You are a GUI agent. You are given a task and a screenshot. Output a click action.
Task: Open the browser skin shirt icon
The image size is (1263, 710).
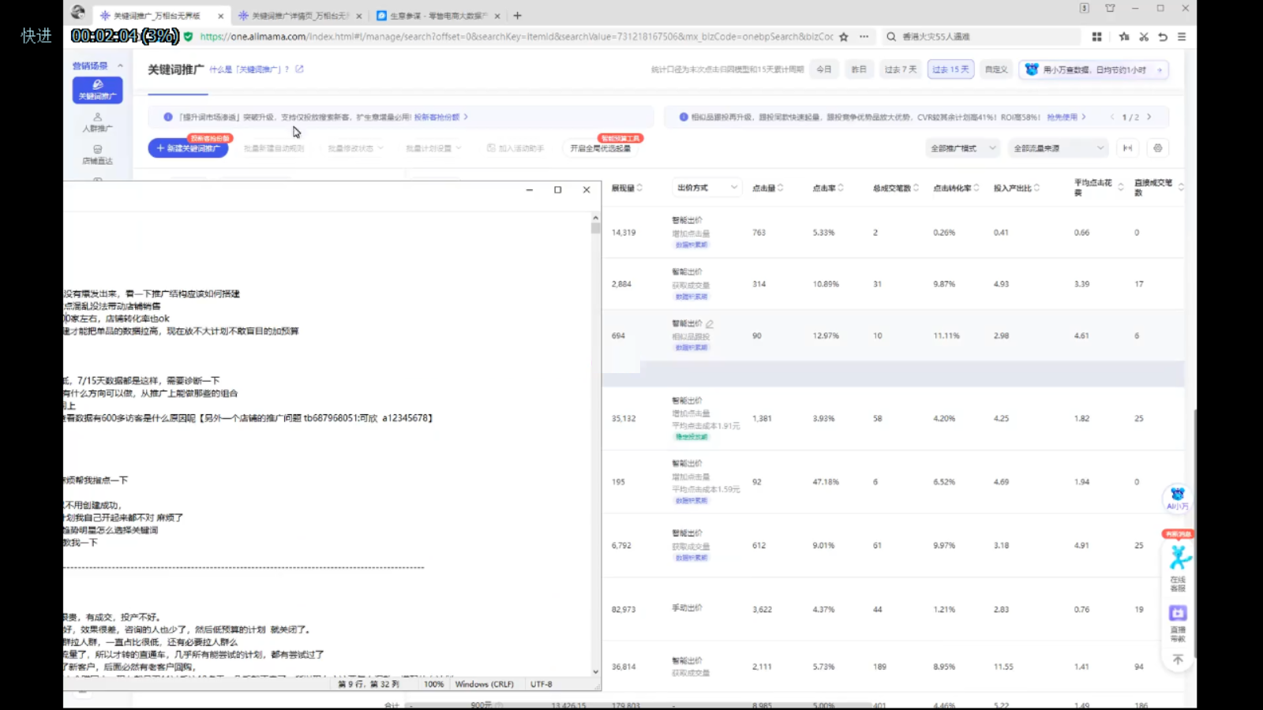tap(1110, 9)
